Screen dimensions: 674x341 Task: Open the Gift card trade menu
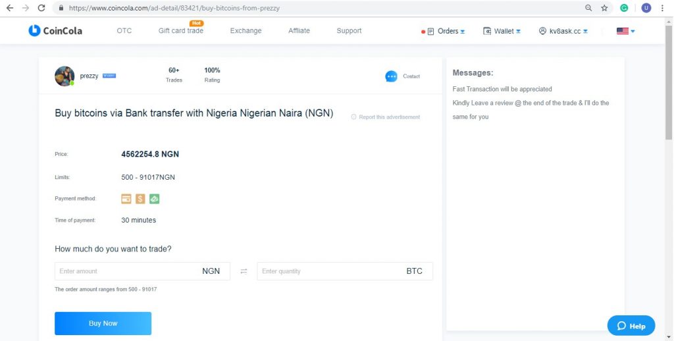click(x=180, y=30)
